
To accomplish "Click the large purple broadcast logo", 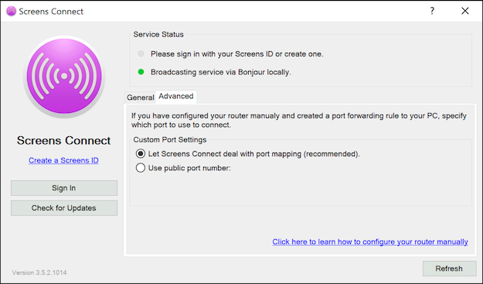I will (64, 77).
